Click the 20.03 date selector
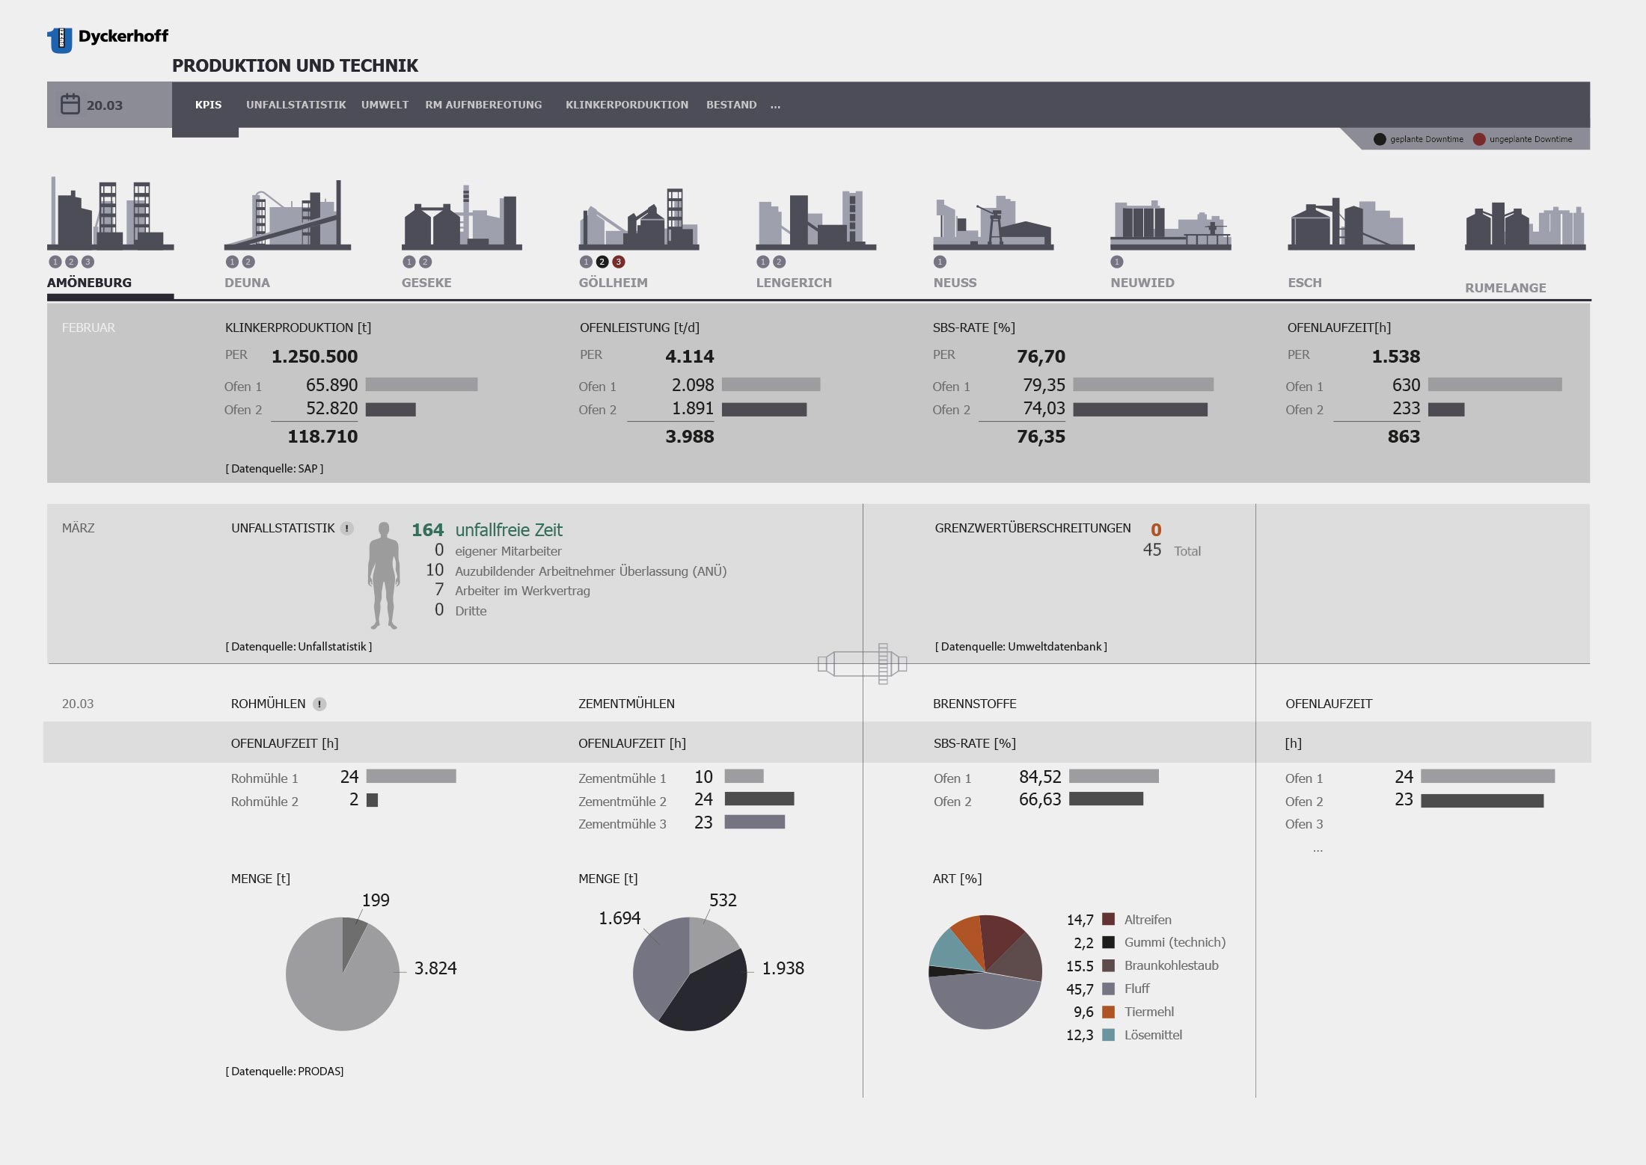Viewport: 1646px width, 1165px height. click(109, 105)
